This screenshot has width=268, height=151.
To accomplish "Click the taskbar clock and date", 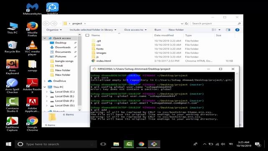I will click(x=244, y=144).
